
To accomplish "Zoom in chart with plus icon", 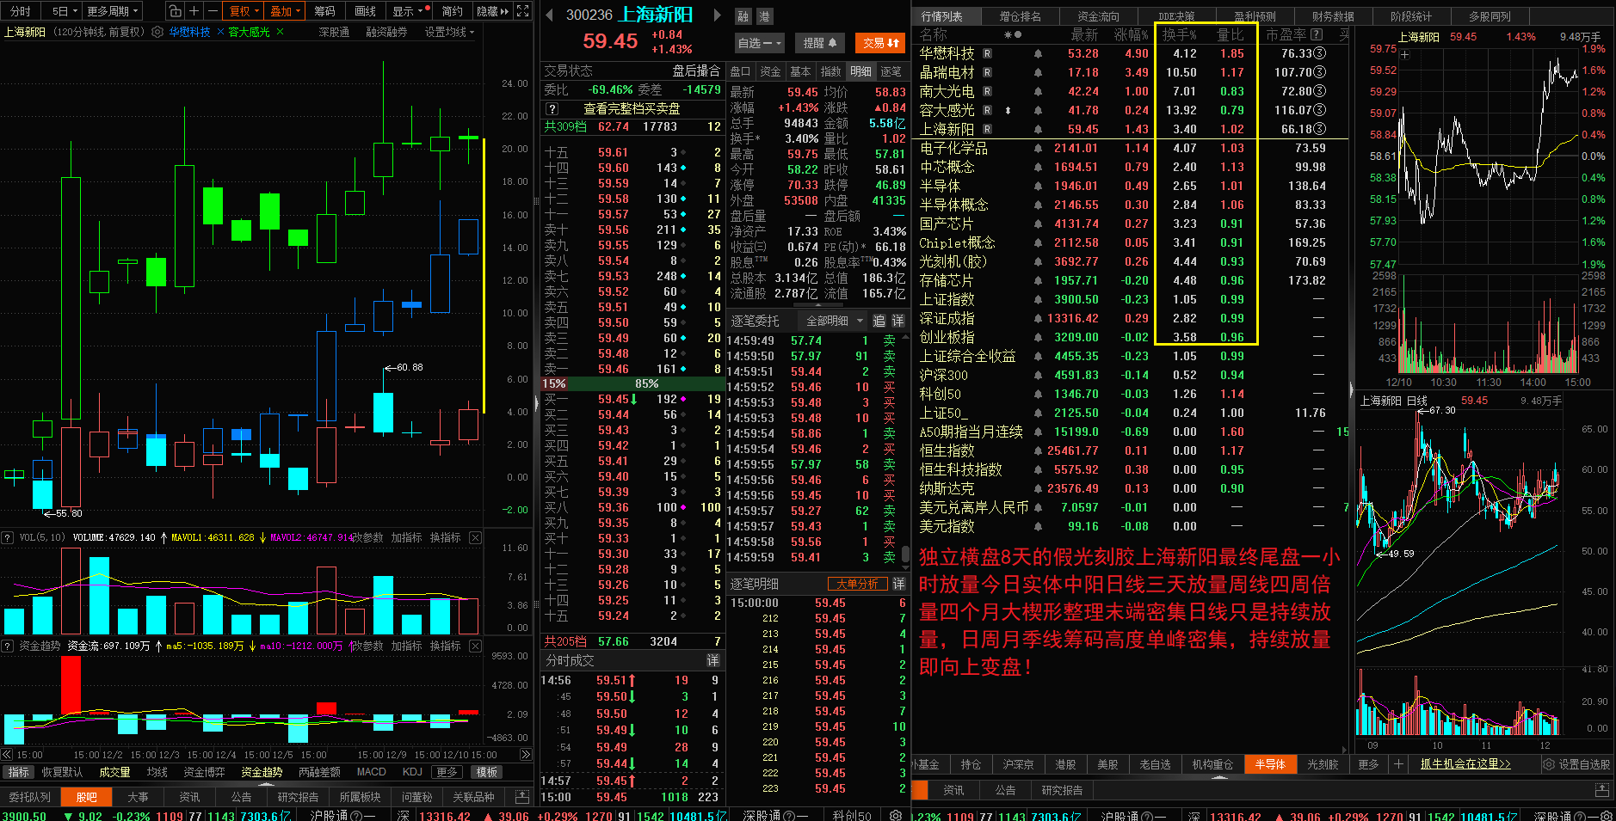I will tap(194, 11).
